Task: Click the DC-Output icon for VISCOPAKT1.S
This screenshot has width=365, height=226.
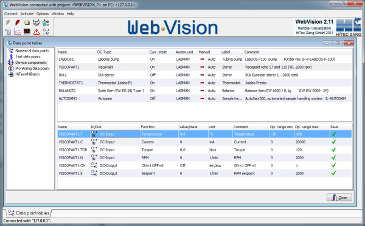Action: click(x=94, y=173)
